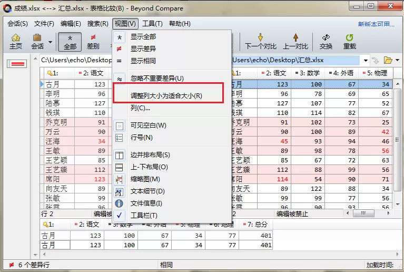Expand the Sessions toolbar dropdown arrow
Viewport: 404px width, 272px height.
pos(50,42)
